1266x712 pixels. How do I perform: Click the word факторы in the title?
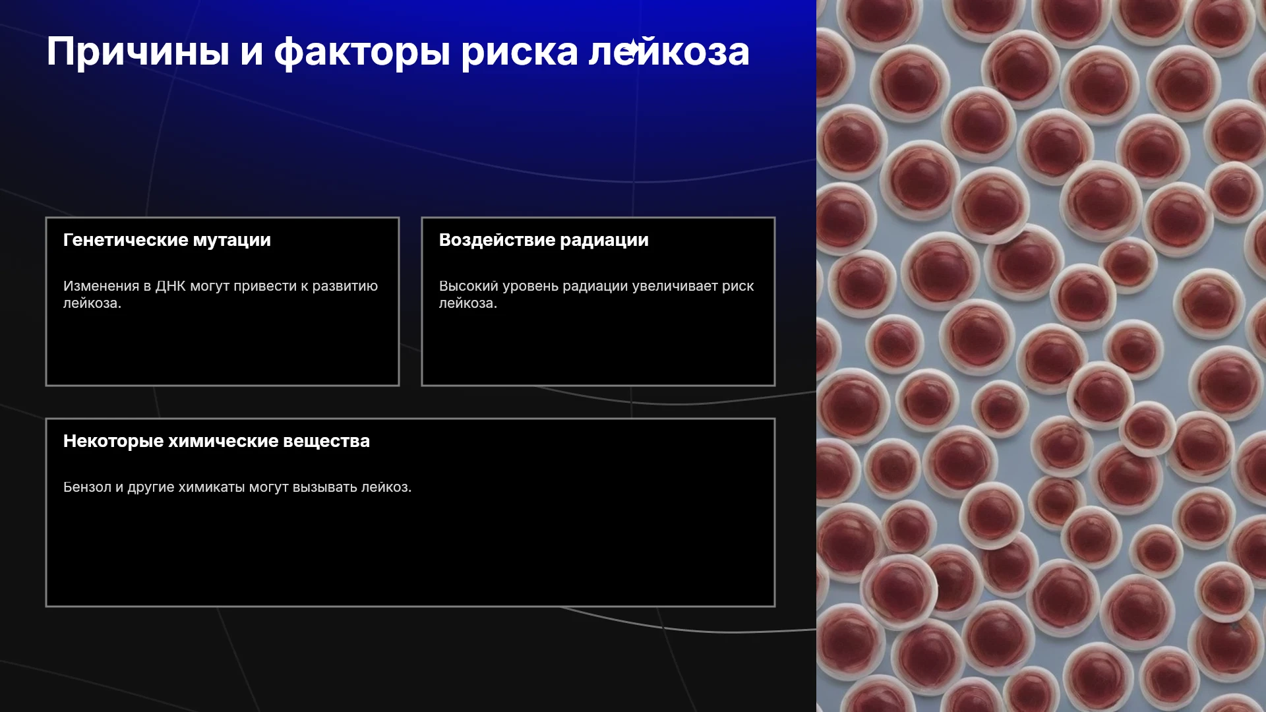[362, 53]
